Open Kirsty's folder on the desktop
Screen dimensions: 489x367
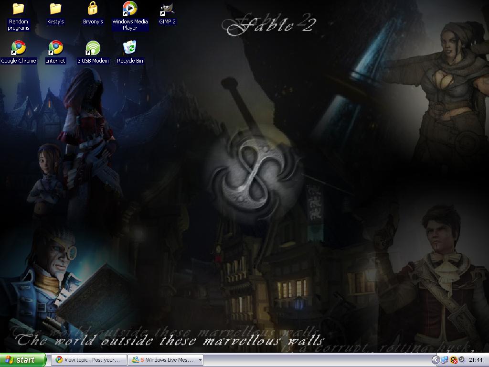click(x=55, y=9)
